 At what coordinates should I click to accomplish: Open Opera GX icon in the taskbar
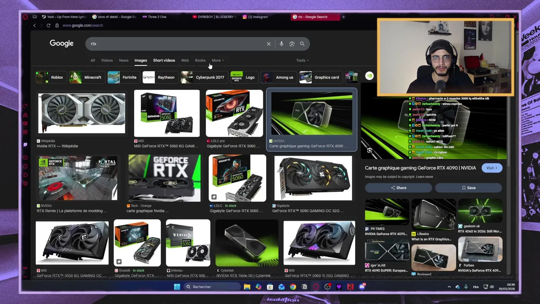pyautogui.click(x=316, y=287)
